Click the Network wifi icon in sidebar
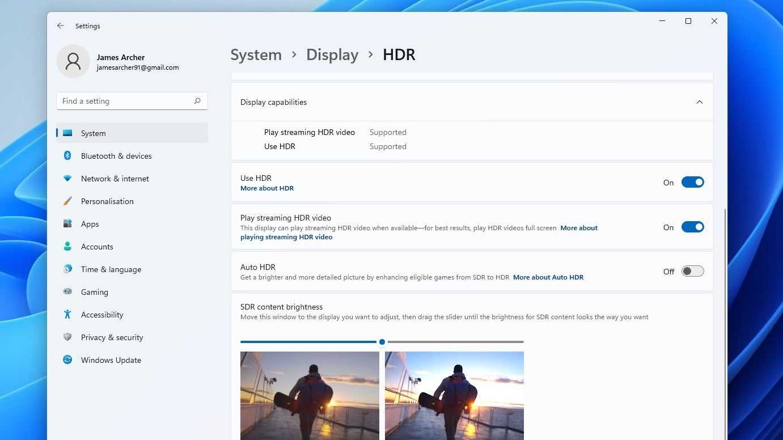The height and width of the screenshot is (440, 783). point(67,179)
